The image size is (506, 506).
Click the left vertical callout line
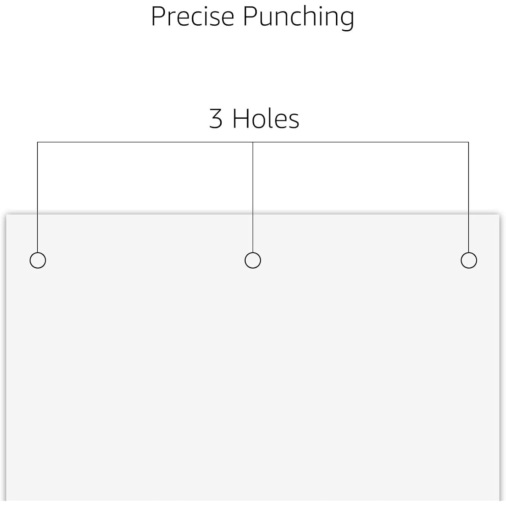click(37, 197)
